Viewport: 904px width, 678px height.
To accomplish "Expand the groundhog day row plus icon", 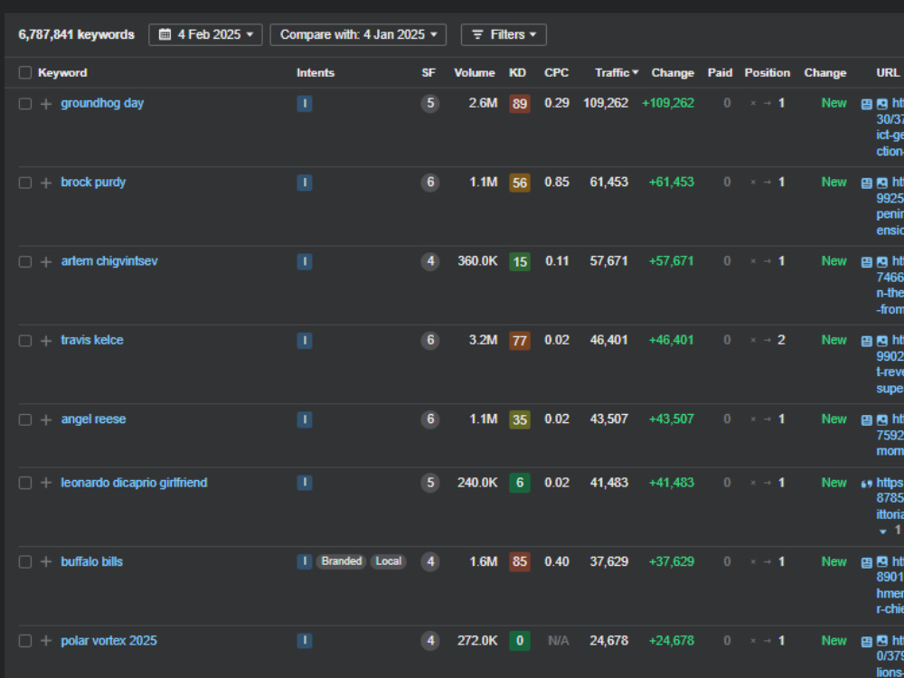I will (46, 104).
